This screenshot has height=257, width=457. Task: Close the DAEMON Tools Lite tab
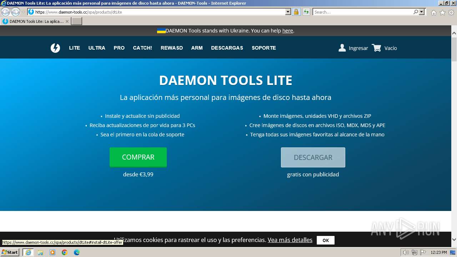click(67, 21)
